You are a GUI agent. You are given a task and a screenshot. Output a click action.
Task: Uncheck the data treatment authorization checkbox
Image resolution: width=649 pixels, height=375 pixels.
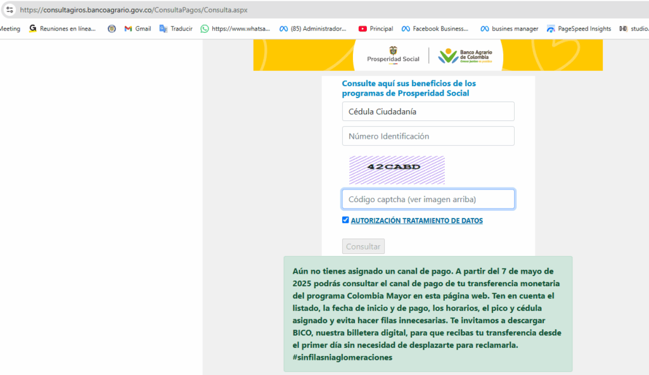pos(345,220)
